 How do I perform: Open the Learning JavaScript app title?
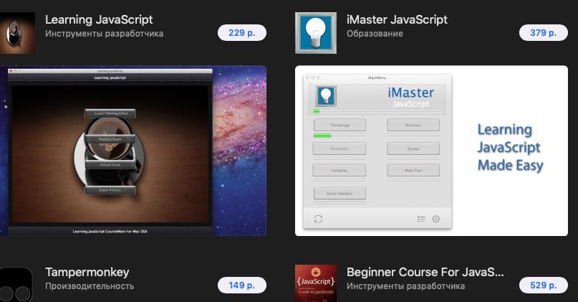pos(99,19)
